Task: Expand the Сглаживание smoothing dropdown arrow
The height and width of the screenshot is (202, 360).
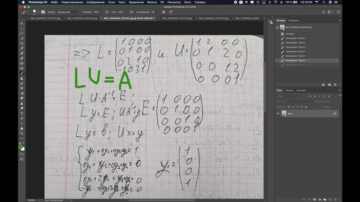Action: tap(158, 12)
